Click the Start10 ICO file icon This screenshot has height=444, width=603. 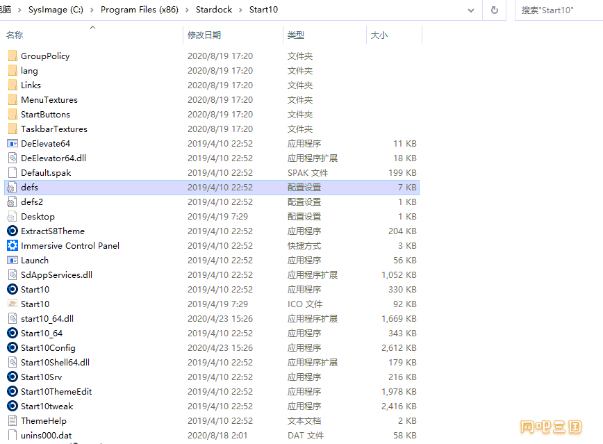click(x=13, y=304)
